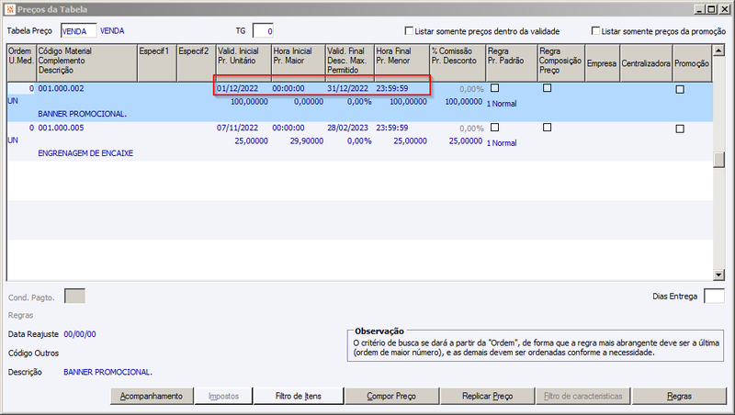Check Listar somente preços da promoção

pyautogui.click(x=595, y=31)
